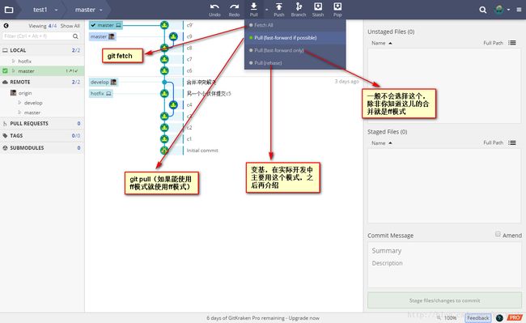This screenshot has height=323, width=526.
Task: Check the Amend checkbox
Action: coord(498,234)
